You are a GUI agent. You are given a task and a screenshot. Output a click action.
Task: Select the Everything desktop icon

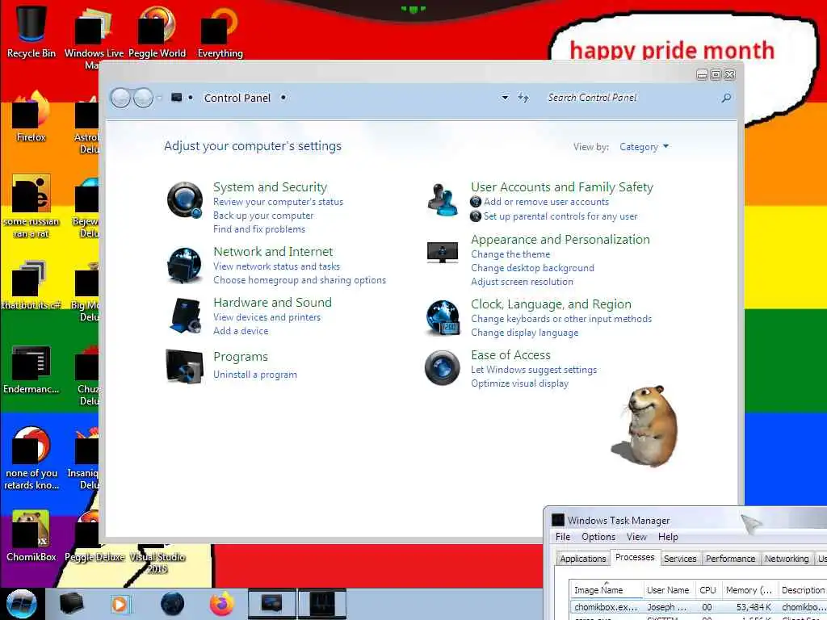220,31
